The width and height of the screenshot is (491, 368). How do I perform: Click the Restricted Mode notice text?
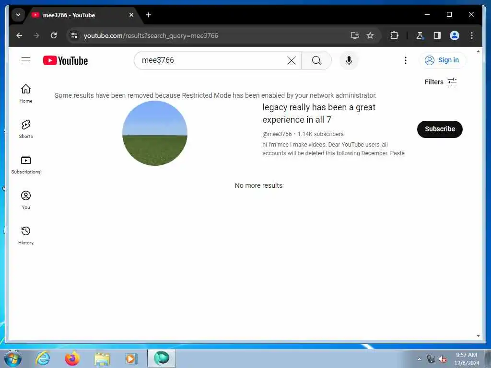[215, 95]
